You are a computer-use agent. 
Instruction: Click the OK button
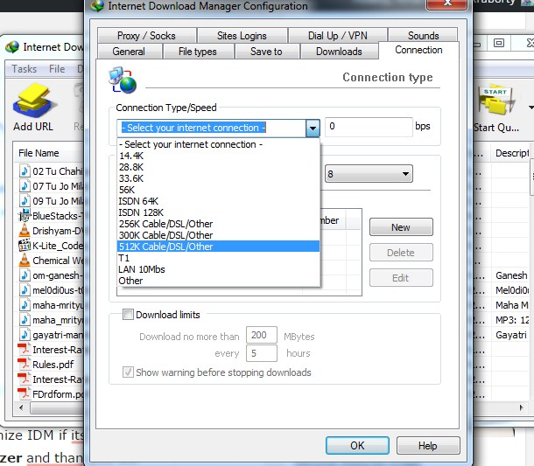(357, 445)
